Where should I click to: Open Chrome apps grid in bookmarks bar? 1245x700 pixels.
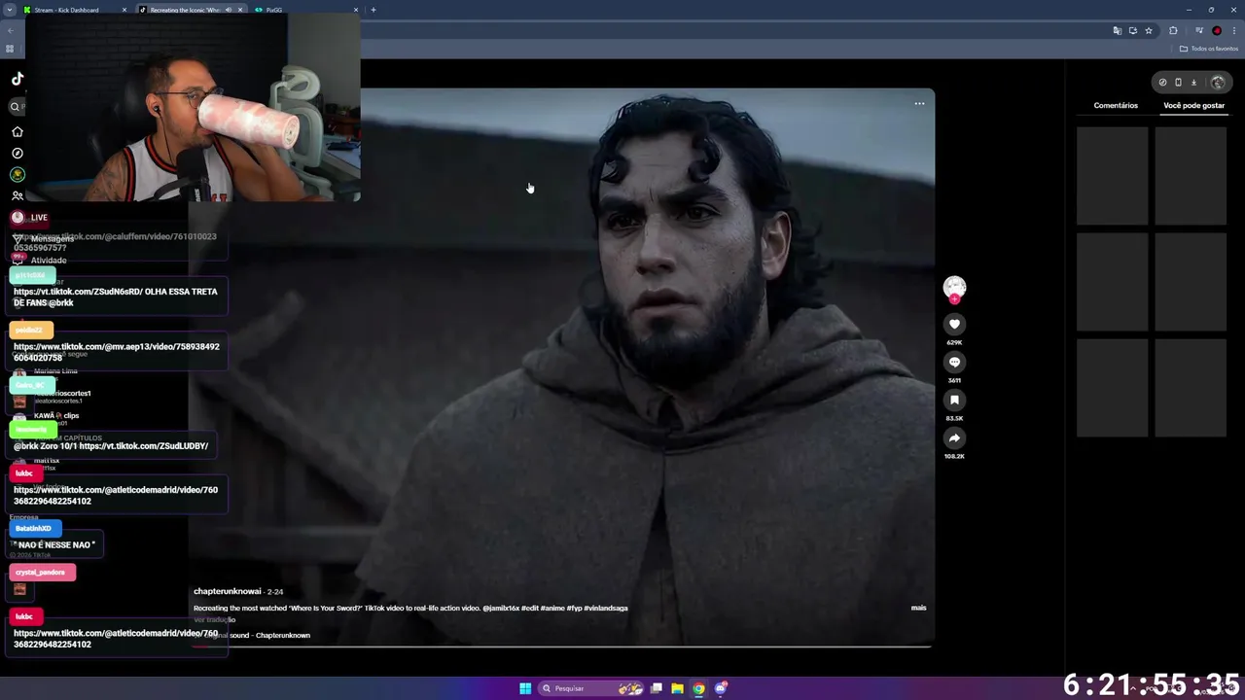tap(10, 49)
